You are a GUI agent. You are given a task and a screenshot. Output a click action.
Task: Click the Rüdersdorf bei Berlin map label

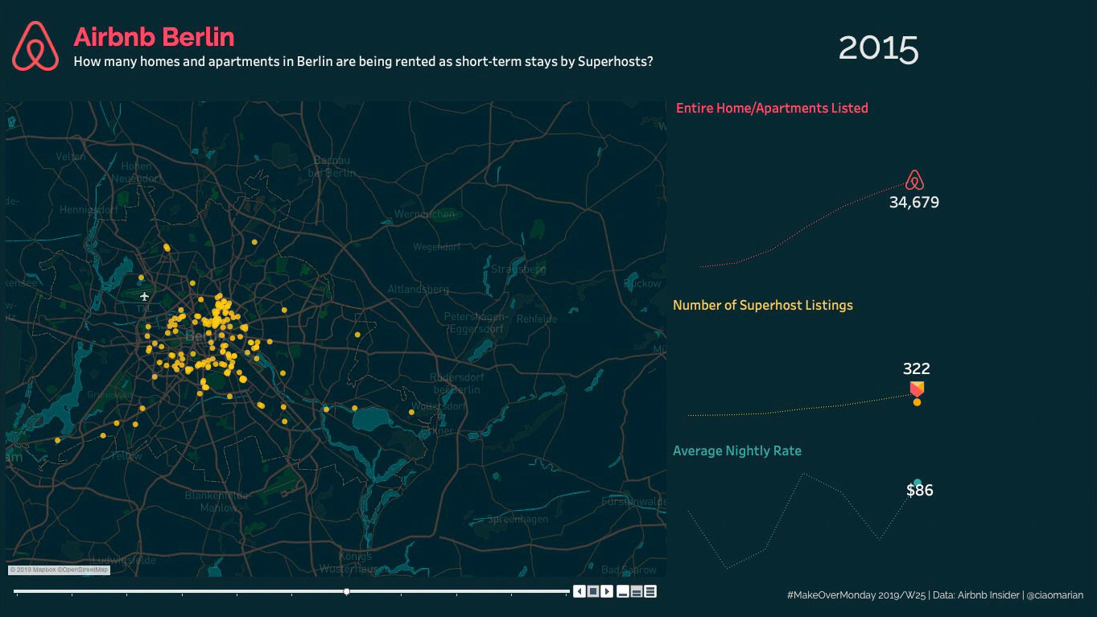(456, 384)
